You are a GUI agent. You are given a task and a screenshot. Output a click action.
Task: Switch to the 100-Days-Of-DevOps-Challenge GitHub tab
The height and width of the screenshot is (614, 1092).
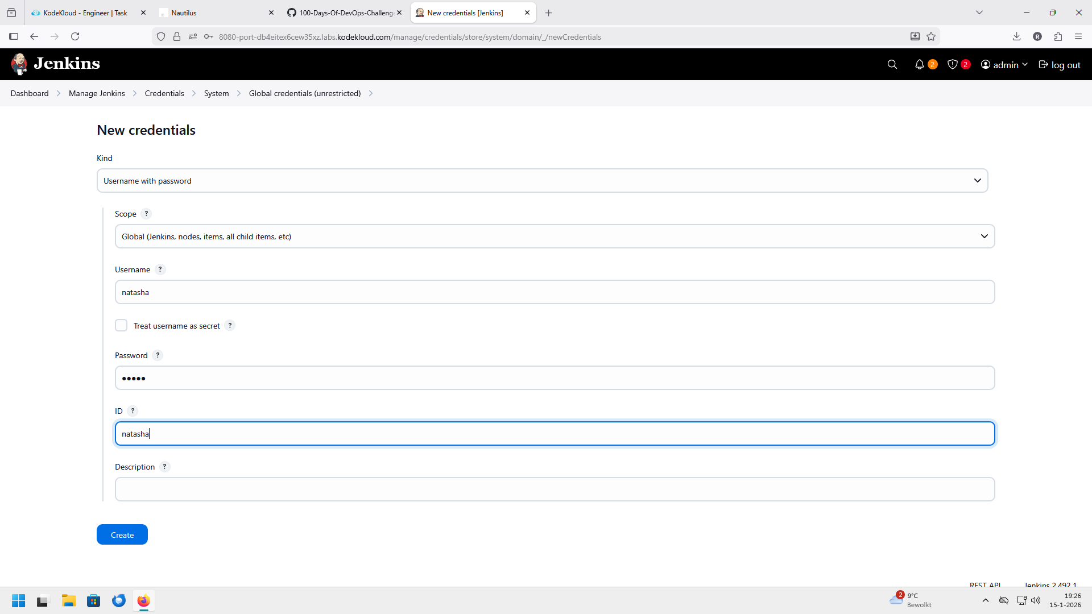345,13
